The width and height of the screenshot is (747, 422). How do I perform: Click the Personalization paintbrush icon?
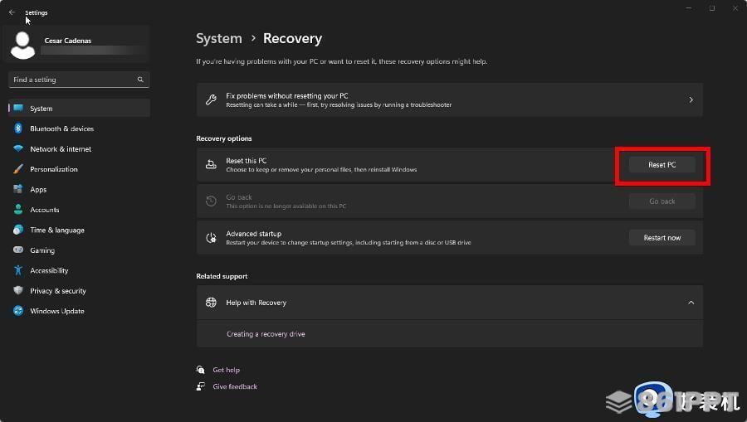click(18, 169)
